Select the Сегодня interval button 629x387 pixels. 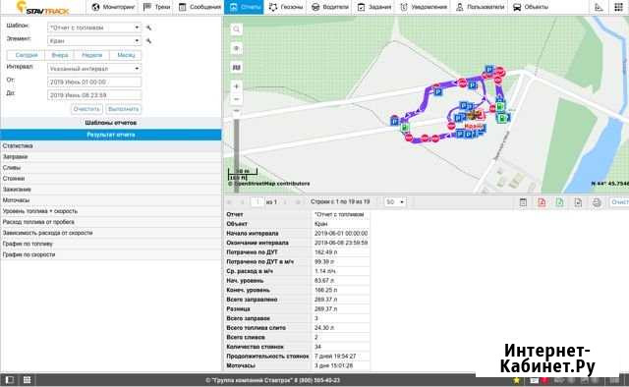[27, 55]
